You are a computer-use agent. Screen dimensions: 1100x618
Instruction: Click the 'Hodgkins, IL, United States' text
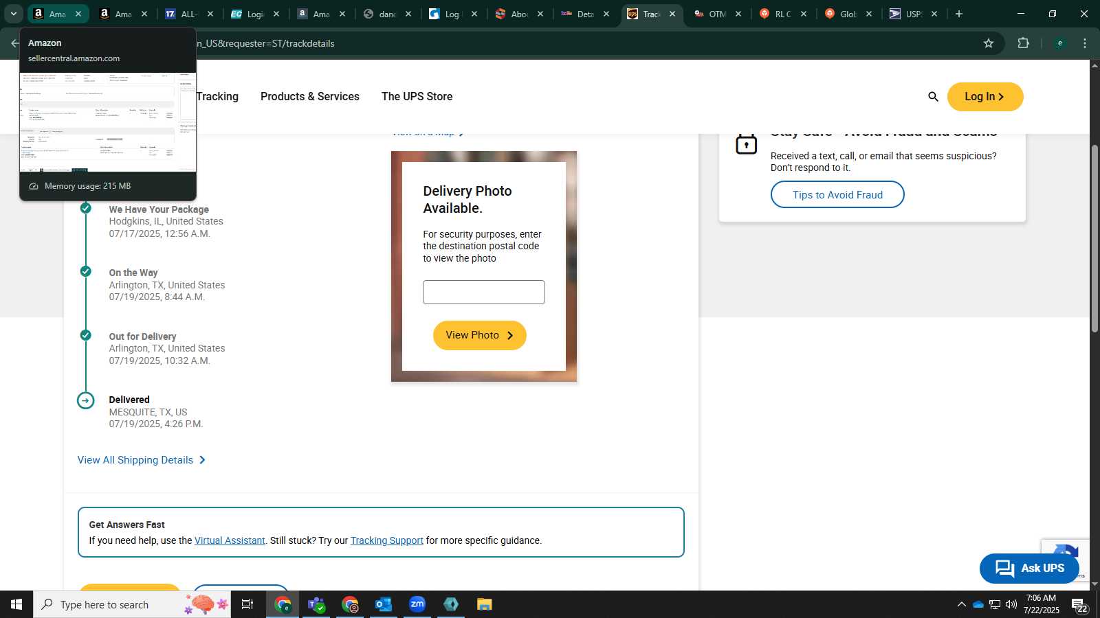[x=166, y=222]
